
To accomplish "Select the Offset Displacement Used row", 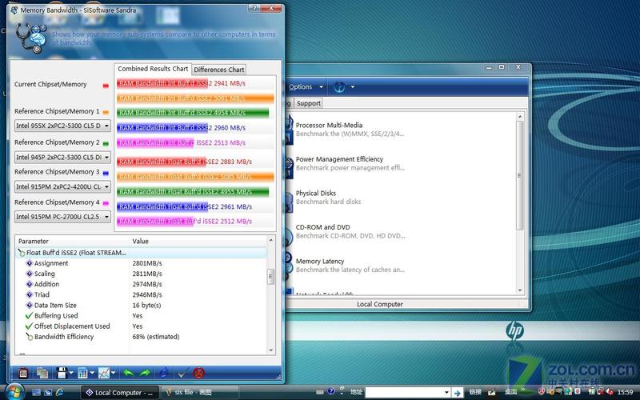I will [142, 326].
